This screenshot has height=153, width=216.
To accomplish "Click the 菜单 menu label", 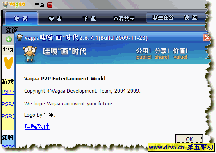I will (39, 5).
